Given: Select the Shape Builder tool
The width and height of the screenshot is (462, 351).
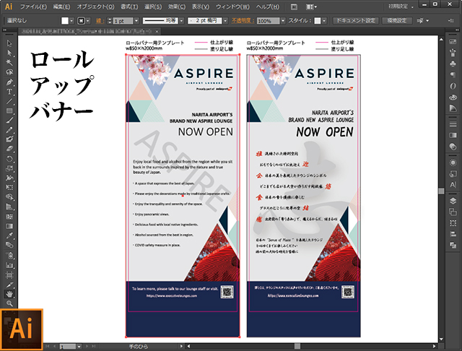Looking at the screenshot, I should (9, 197).
